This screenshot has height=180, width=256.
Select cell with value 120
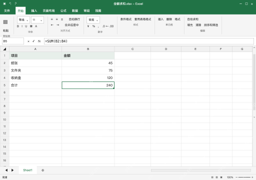pyautogui.click(x=88, y=78)
